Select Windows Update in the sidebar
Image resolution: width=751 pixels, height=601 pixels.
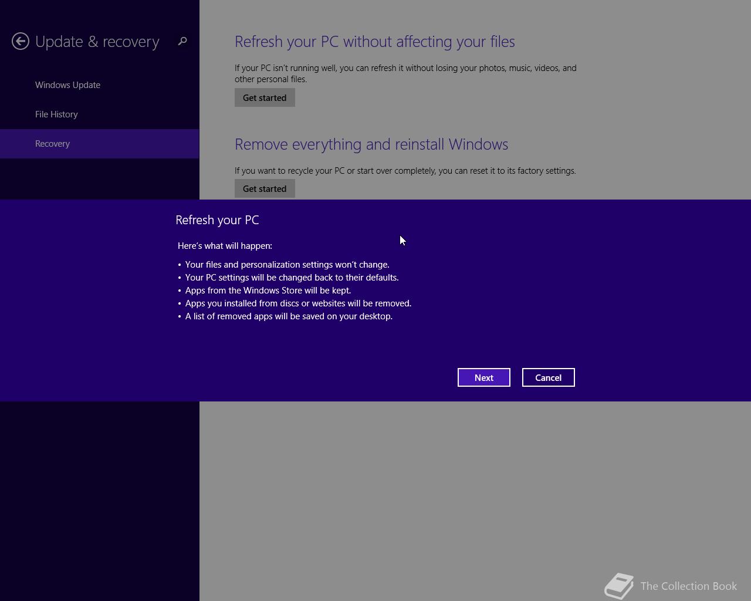[67, 85]
